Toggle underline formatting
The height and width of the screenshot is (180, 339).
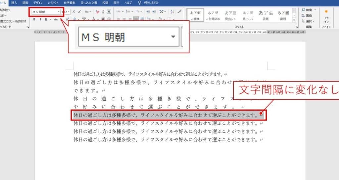click(x=46, y=19)
